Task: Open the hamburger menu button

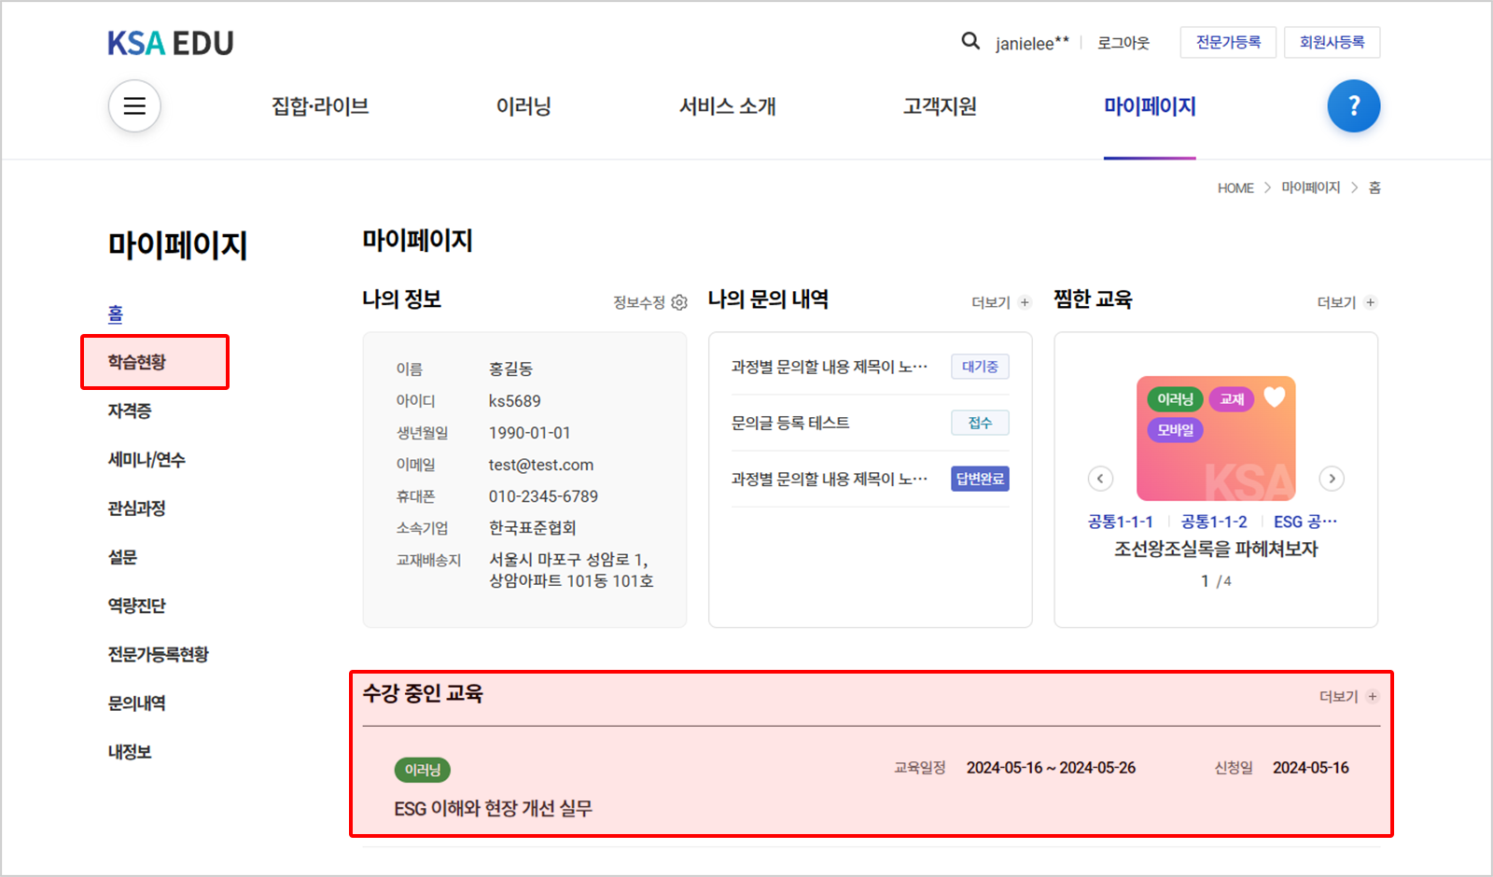Action: 134,106
